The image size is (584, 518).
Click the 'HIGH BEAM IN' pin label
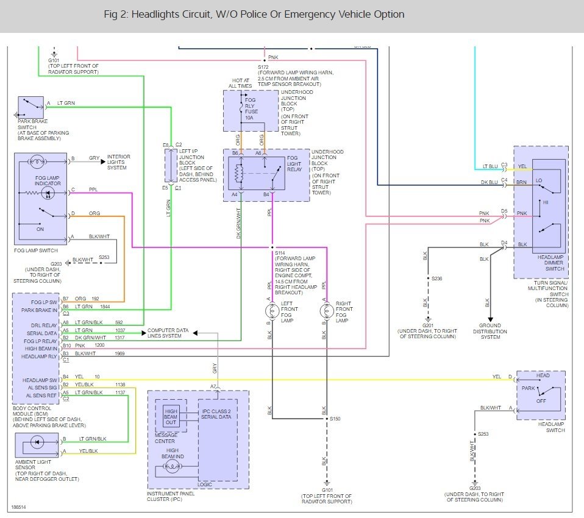click(41, 349)
